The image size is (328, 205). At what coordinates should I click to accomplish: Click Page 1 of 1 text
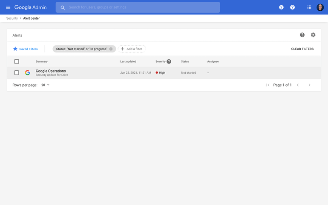[x=282, y=85]
